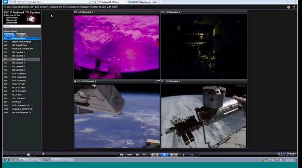302x168 pixels.
Task: Click the 432 ISS Downlink 2 video pane
Action: click(x=203, y=47)
